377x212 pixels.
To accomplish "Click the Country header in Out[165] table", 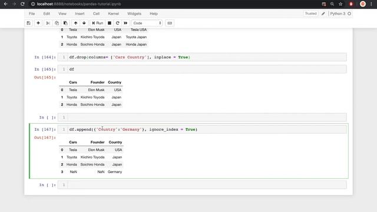I will point(114,82).
